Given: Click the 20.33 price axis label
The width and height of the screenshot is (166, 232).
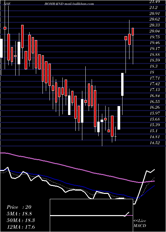Looking at the screenshot, I should click(x=154, y=25).
